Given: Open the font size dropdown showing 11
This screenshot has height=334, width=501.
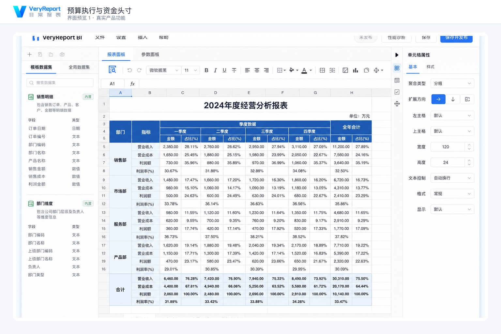Looking at the screenshot, I should (190, 70).
